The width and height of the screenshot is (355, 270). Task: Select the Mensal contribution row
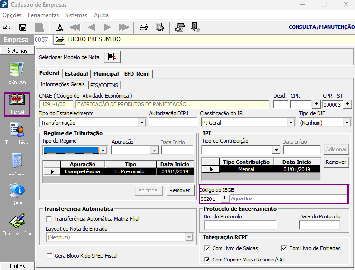click(x=261, y=169)
